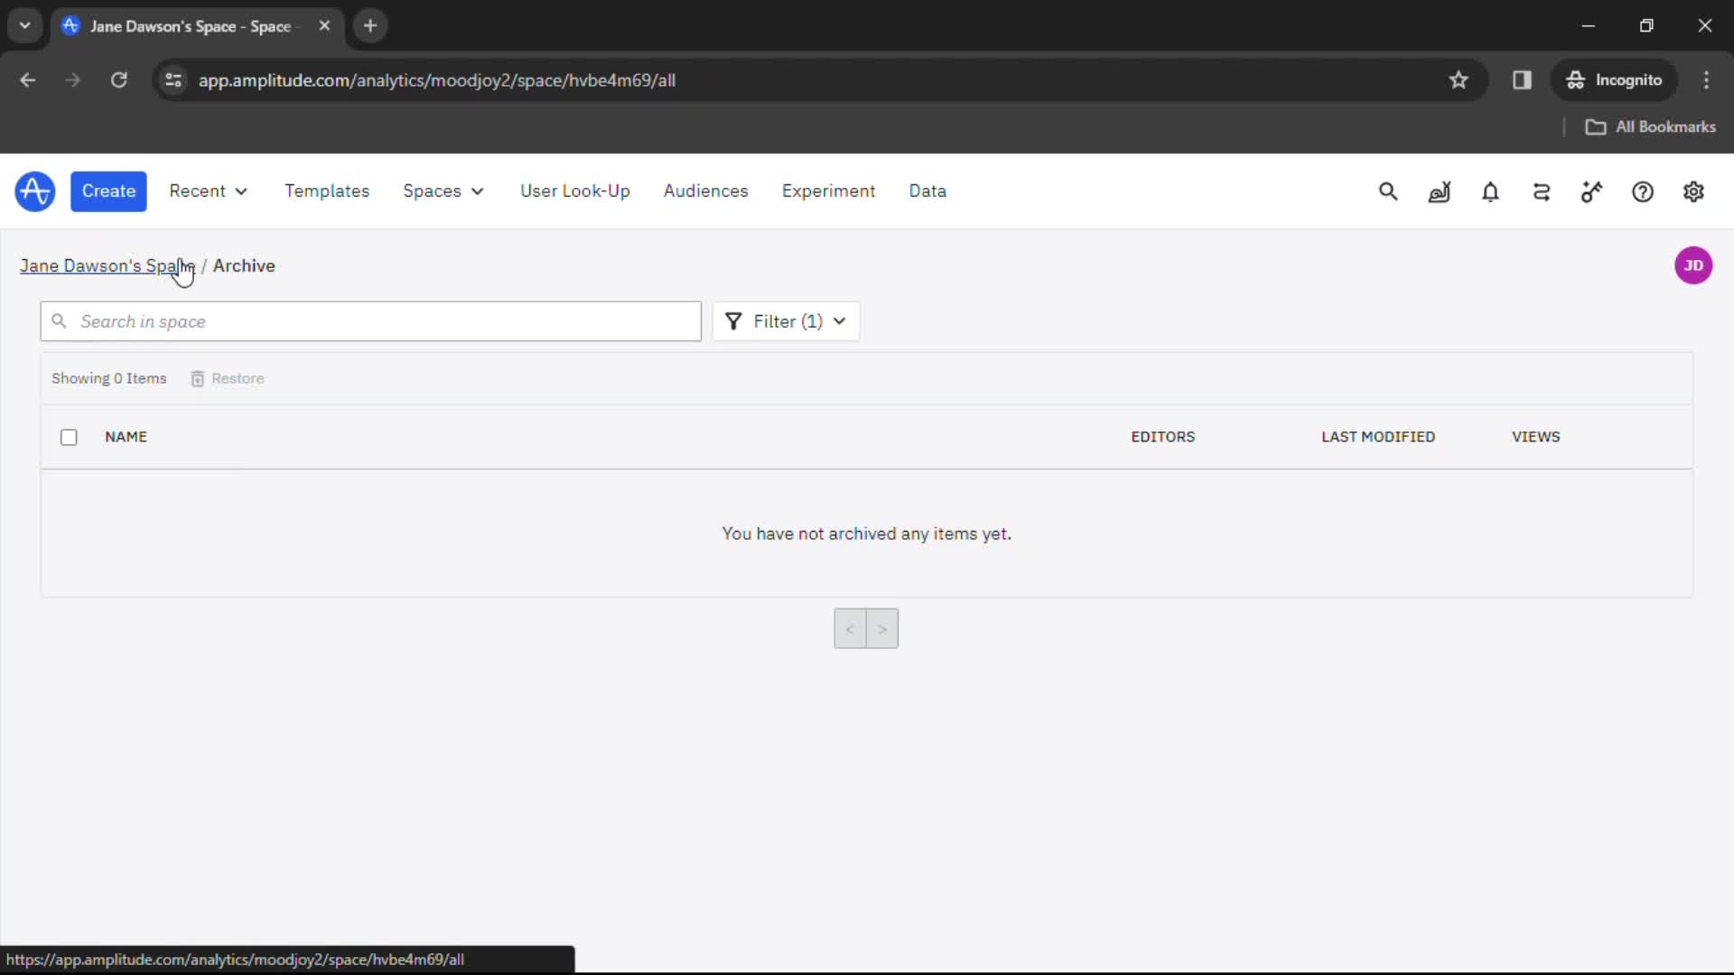
Task: Click the Data menu item
Action: click(928, 190)
